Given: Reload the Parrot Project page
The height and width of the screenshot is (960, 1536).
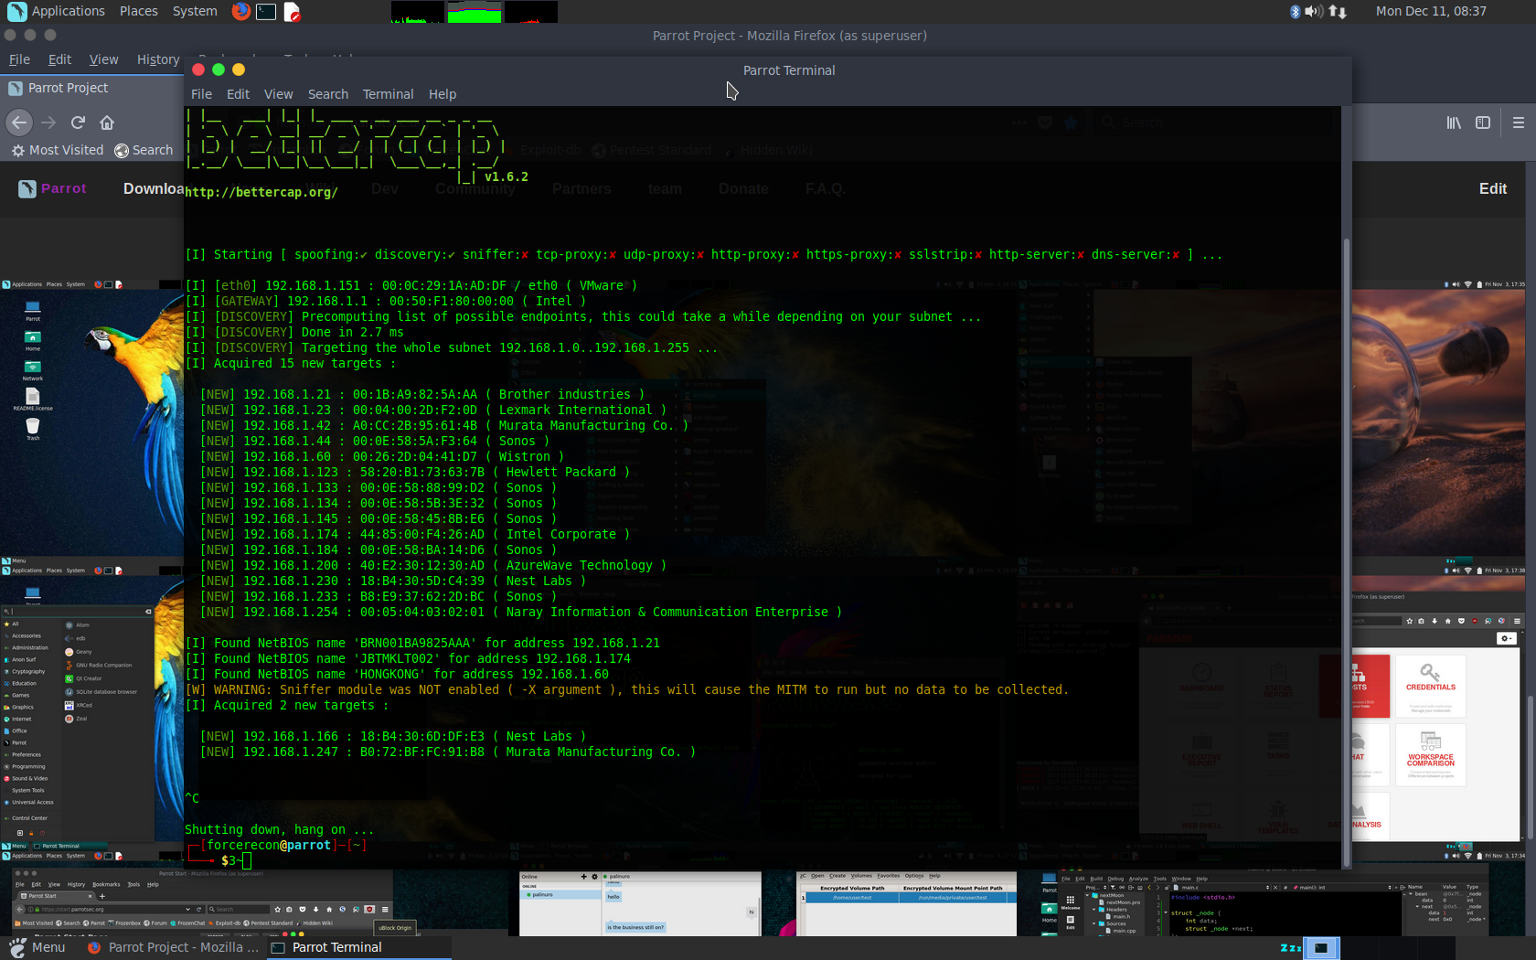Looking at the screenshot, I should [x=78, y=122].
